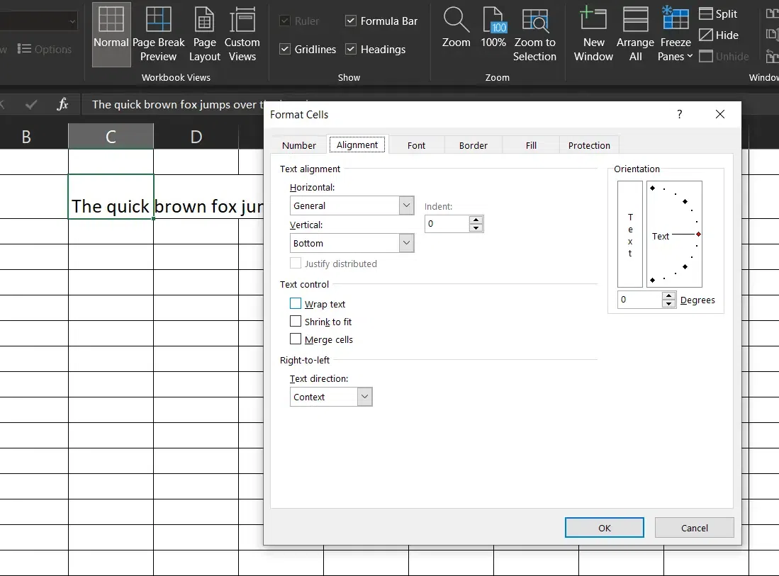Switch to the Font tab
The width and height of the screenshot is (779, 576).
coord(416,145)
